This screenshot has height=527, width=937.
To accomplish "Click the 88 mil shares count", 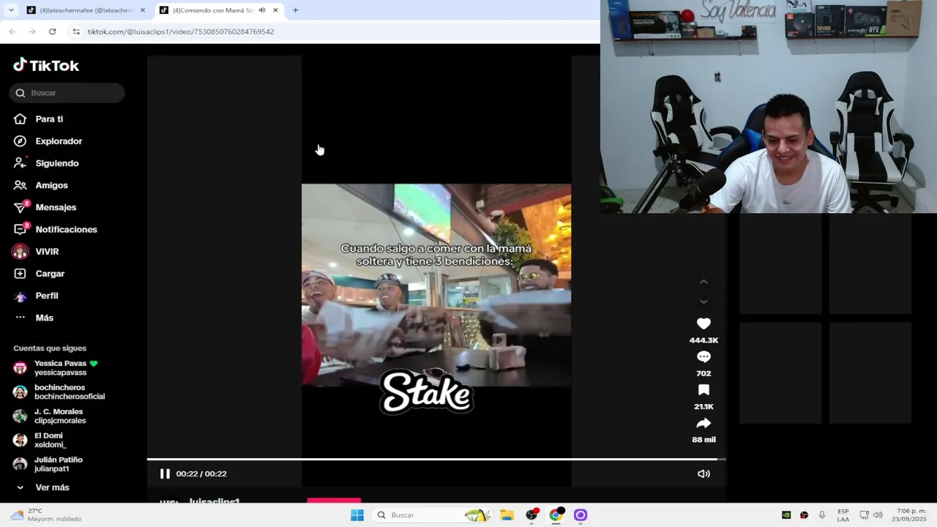I will pyautogui.click(x=703, y=440).
